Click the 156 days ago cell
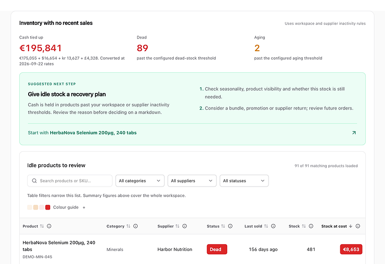The height and width of the screenshot is (264, 385). 263,249
